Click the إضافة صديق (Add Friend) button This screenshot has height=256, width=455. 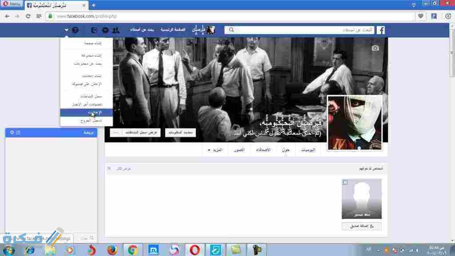362,226
